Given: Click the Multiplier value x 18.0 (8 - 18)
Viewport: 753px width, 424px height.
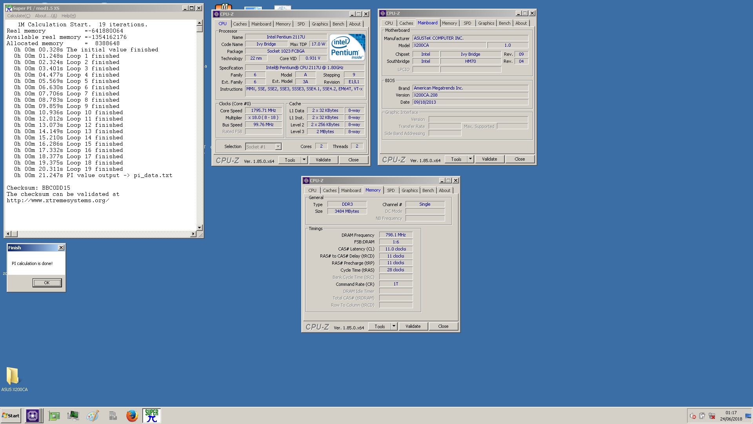Looking at the screenshot, I should [x=264, y=118].
